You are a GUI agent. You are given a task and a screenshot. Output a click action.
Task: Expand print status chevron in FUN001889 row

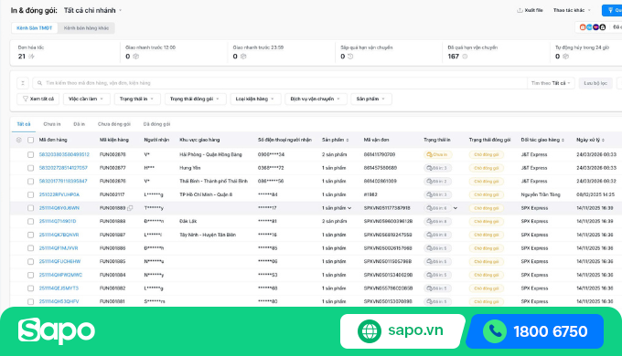pyautogui.click(x=456, y=208)
